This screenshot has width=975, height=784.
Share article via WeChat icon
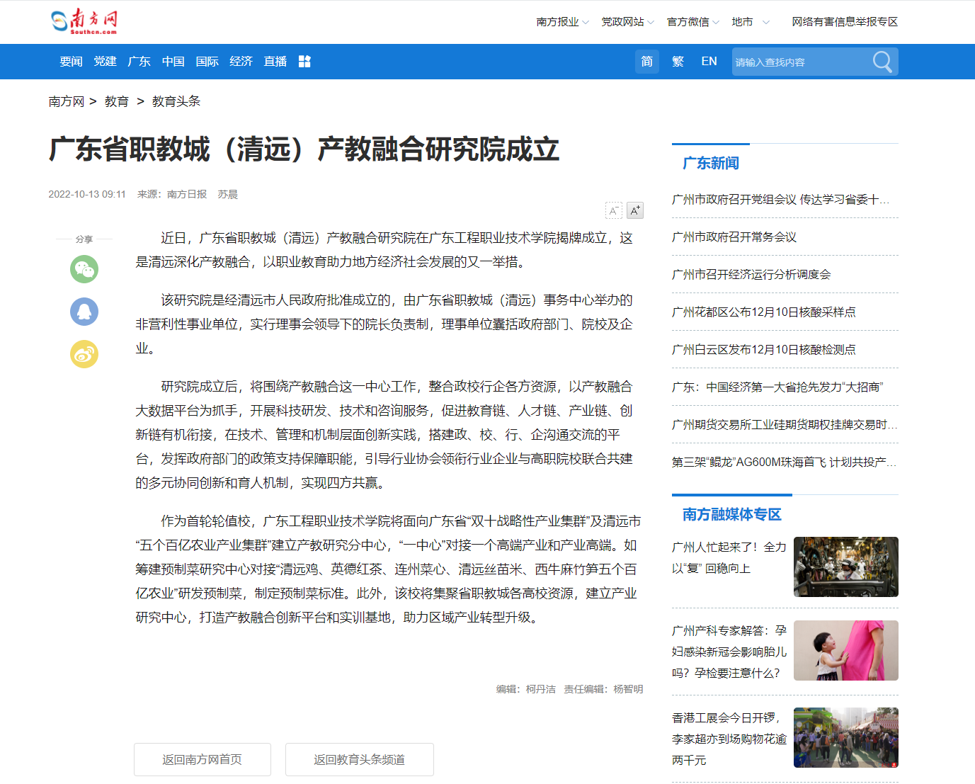click(x=84, y=269)
